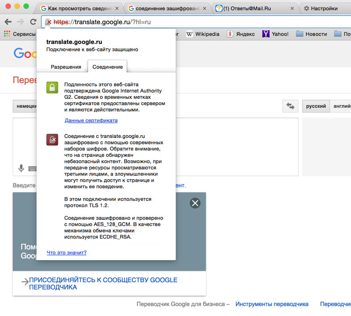Open the Сервисы apps grid icon

tap(7, 34)
